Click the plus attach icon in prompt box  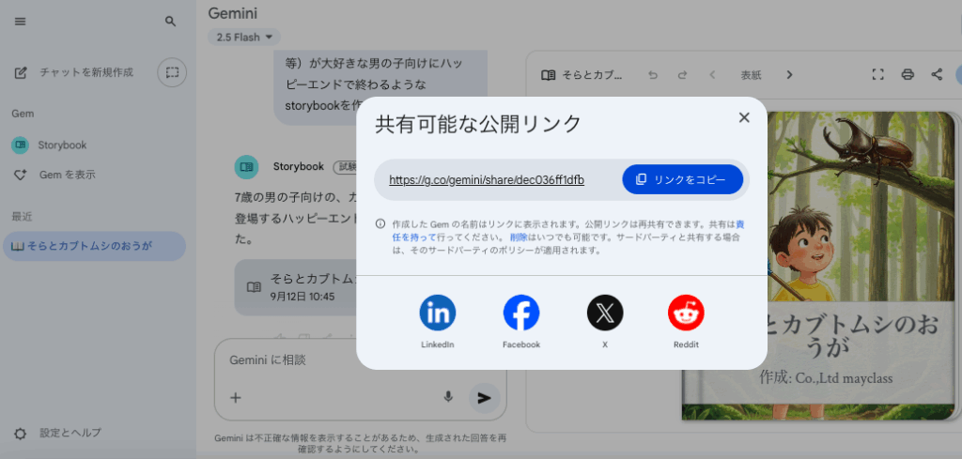click(x=235, y=398)
